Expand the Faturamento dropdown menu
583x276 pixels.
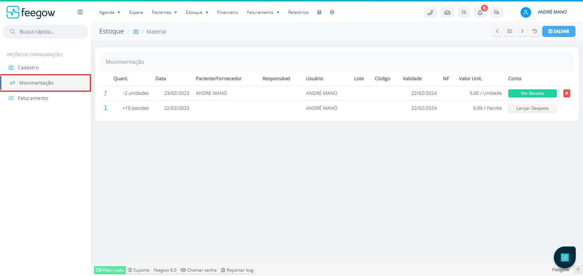pos(263,12)
